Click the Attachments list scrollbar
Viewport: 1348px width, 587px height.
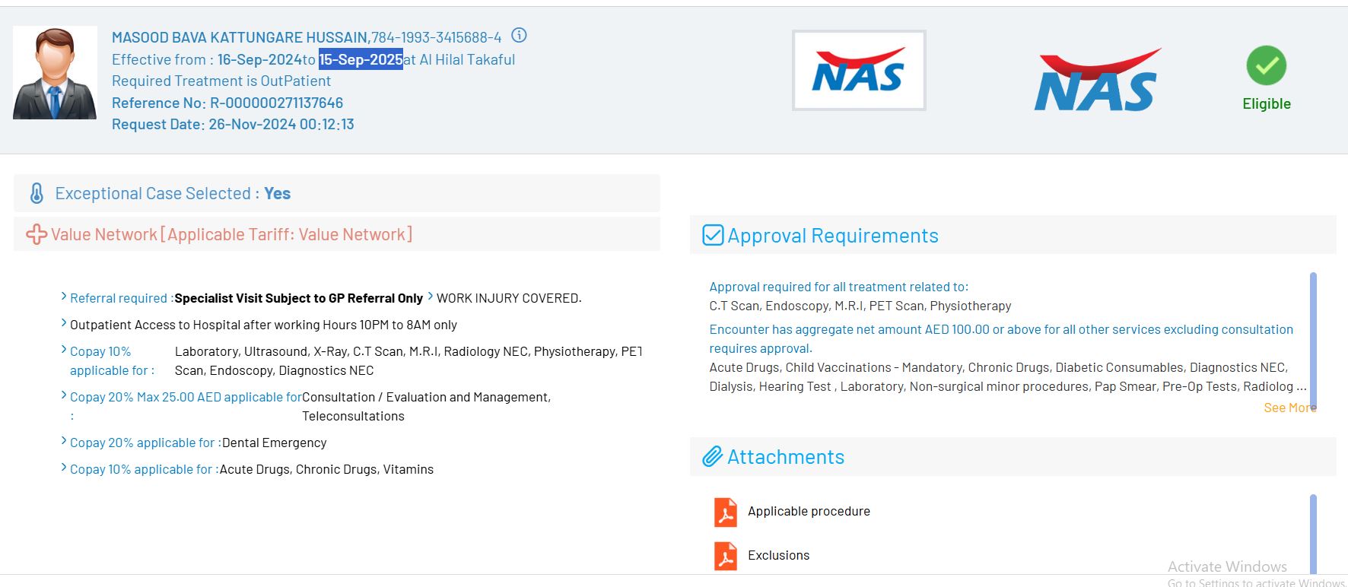tap(1313, 533)
